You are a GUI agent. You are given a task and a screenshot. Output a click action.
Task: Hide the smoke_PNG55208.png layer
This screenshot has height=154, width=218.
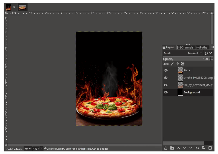pyautogui.click(x=166, y=78)
